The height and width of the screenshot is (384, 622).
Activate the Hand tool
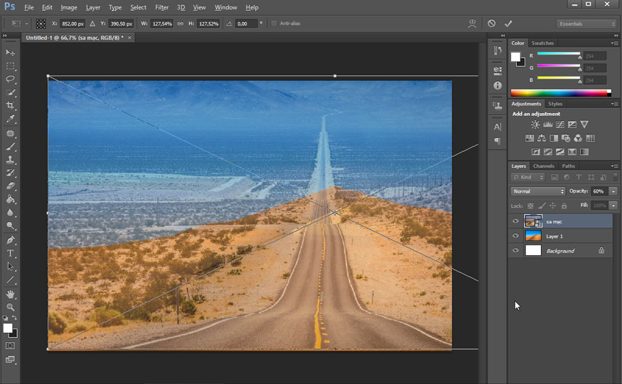pos(11,294)
